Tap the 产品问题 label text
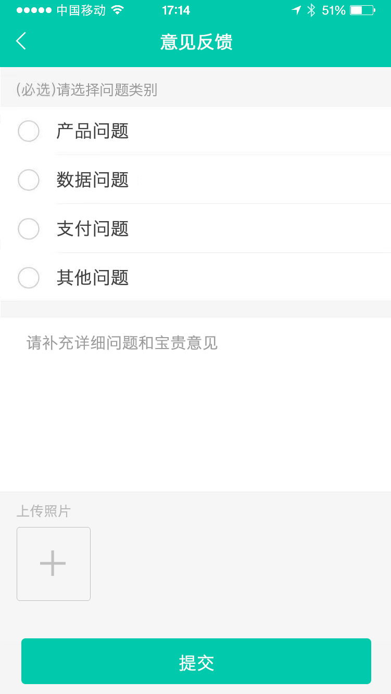Viewport: 391px width, 694px height. pyautogui.click(x=93, y=131)
